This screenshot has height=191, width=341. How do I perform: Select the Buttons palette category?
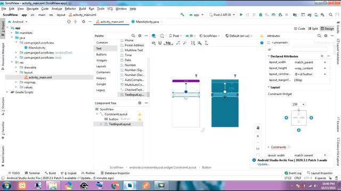click(101, 54)
